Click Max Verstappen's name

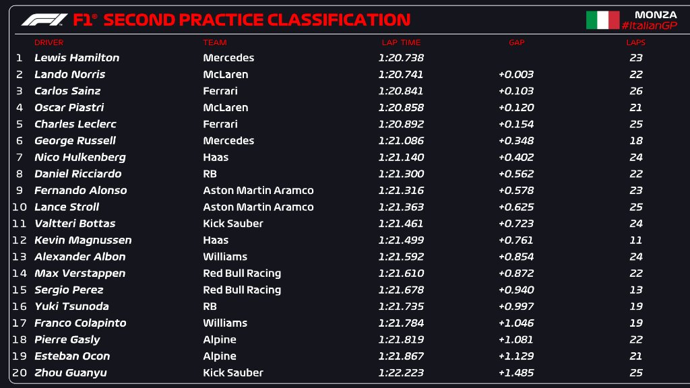pos(80,273)
